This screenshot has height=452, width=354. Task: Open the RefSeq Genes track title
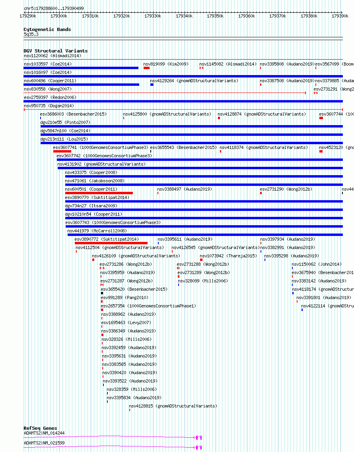coord(41,428)
